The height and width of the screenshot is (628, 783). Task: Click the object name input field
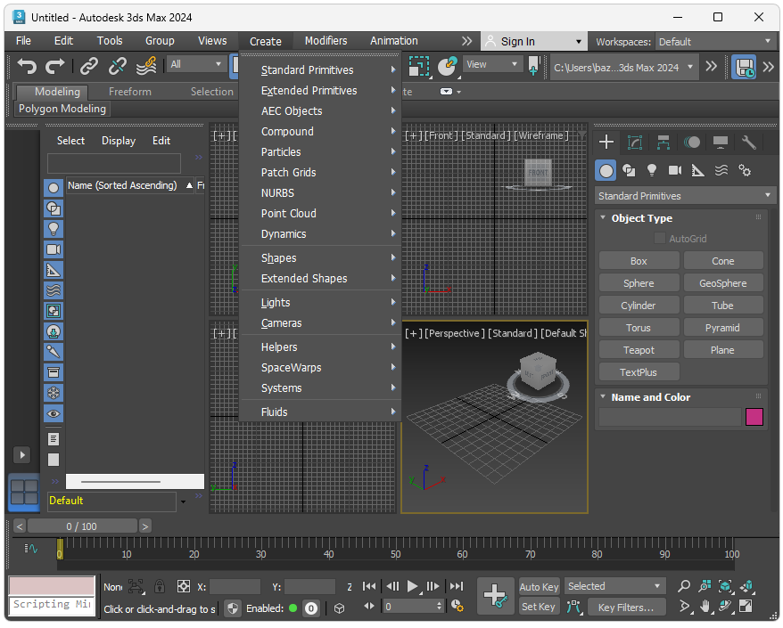670,417
